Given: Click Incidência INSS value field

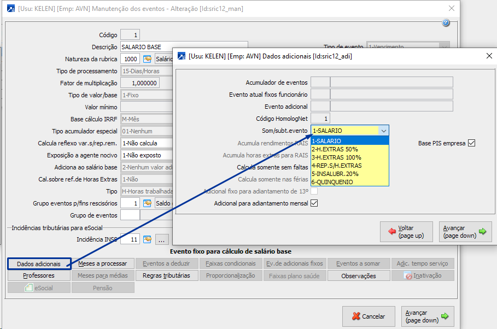Looking at the screenshot, I should [x=130, y=239].
